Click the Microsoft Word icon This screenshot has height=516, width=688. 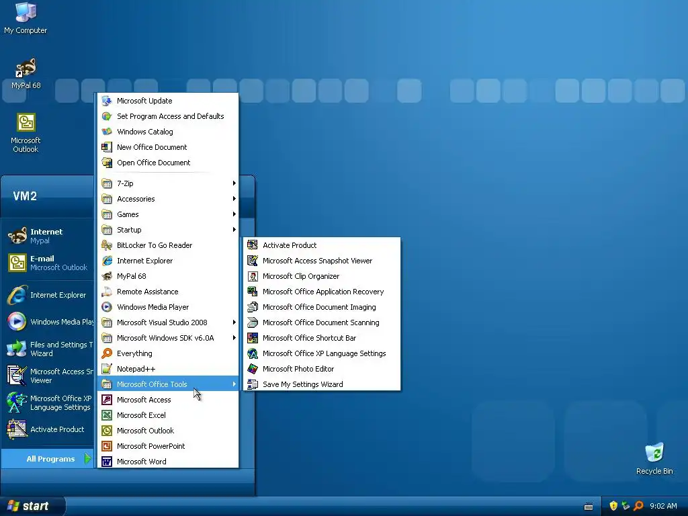click(x=107, y=461)
